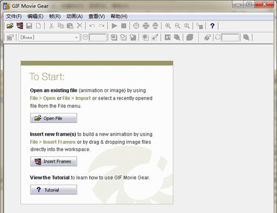Click the Save floppy disk icon
Image resolution: width=277 pixels, height=213 pixels.
pyautogui.click(x=29, y=26)
